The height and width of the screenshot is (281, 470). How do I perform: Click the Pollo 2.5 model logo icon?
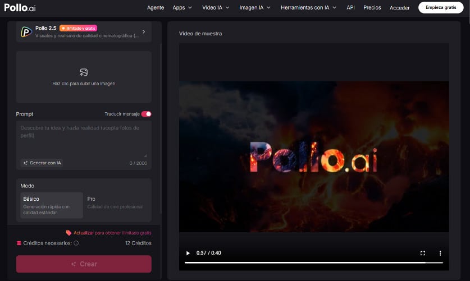(26, 32)
